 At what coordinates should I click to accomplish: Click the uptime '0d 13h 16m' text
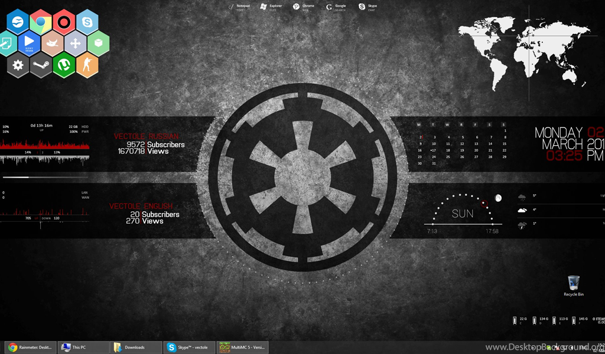pos(42,126)
